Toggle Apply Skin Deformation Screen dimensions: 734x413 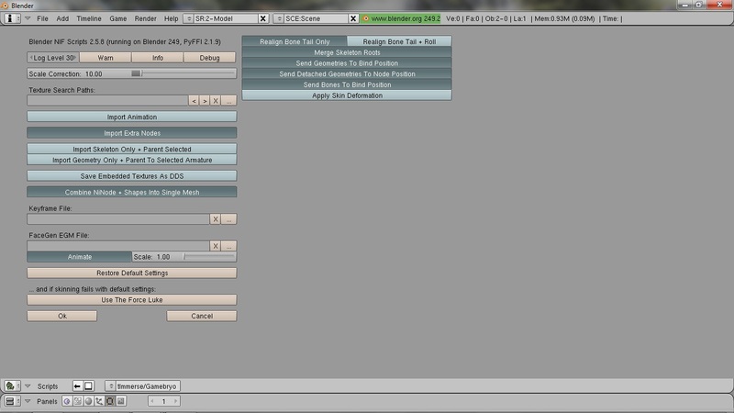[x=347, y=95]
